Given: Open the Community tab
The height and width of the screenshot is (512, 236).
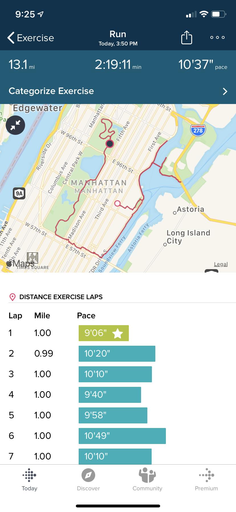Looking at the screenshot, I should pos(147,479).
